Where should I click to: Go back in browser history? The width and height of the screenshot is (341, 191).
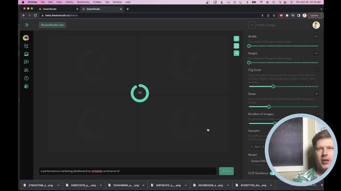23,15
